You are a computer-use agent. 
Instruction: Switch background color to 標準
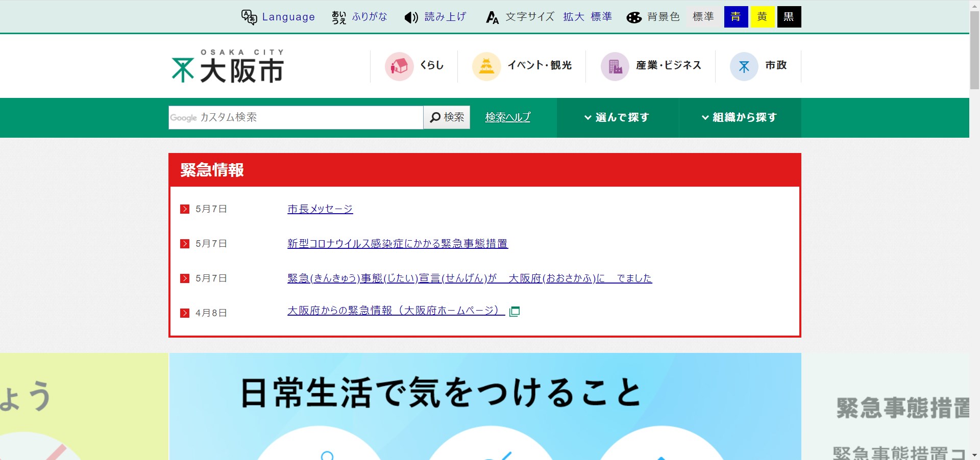704,16
